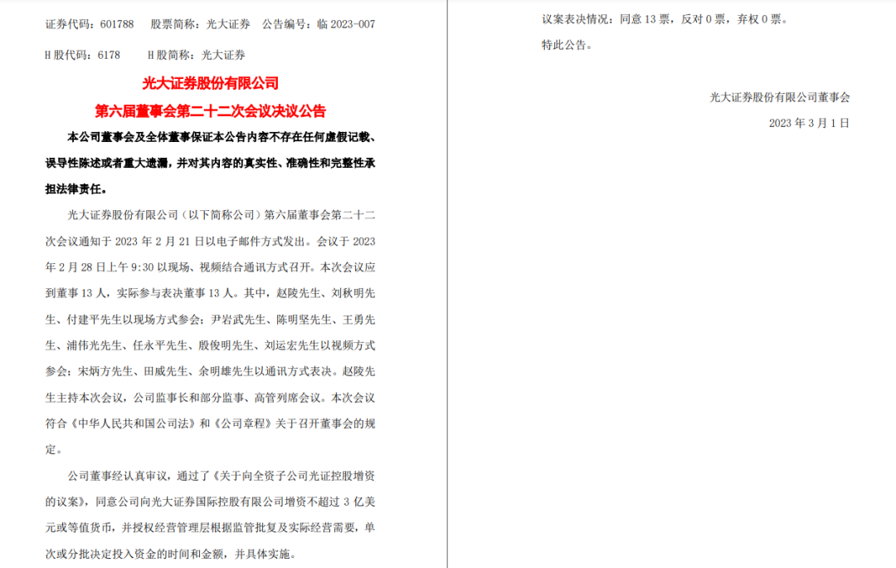This screenshot has height=568, width=896.
Task: Click the line beginning '生主持本次会议'
Action: [210, 398]
